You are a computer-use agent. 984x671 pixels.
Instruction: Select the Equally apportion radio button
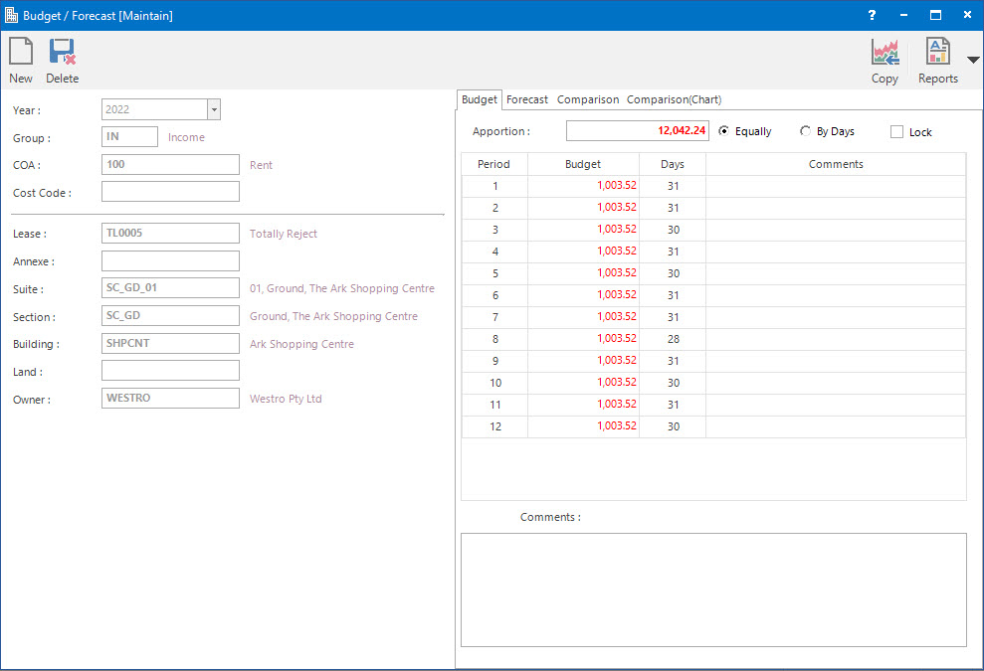tap(724, 130)
